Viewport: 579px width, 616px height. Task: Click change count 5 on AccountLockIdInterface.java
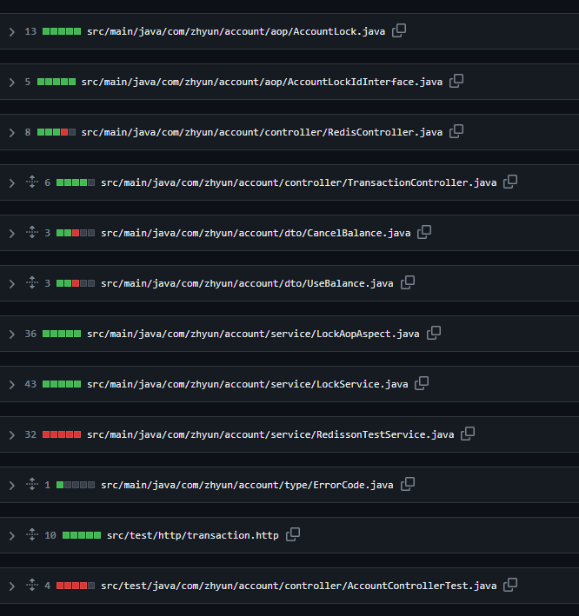pos(28,82)
